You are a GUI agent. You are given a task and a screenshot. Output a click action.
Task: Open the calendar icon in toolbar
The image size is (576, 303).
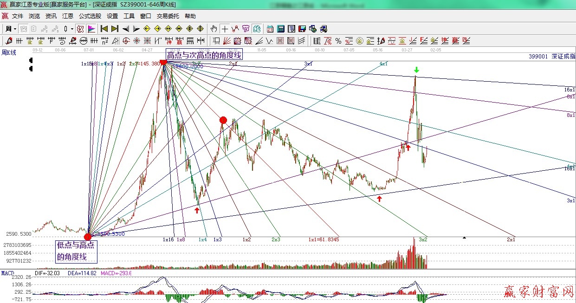(x=269, y=29)
